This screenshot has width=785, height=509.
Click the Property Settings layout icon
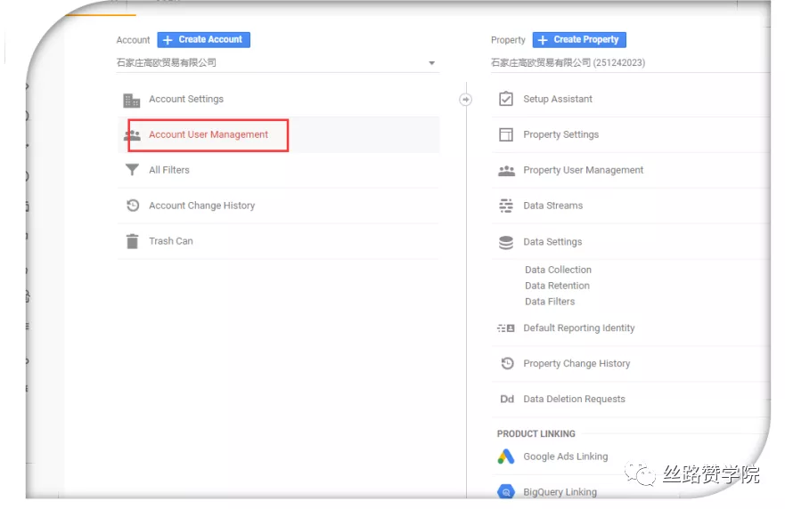coord(506,134)
